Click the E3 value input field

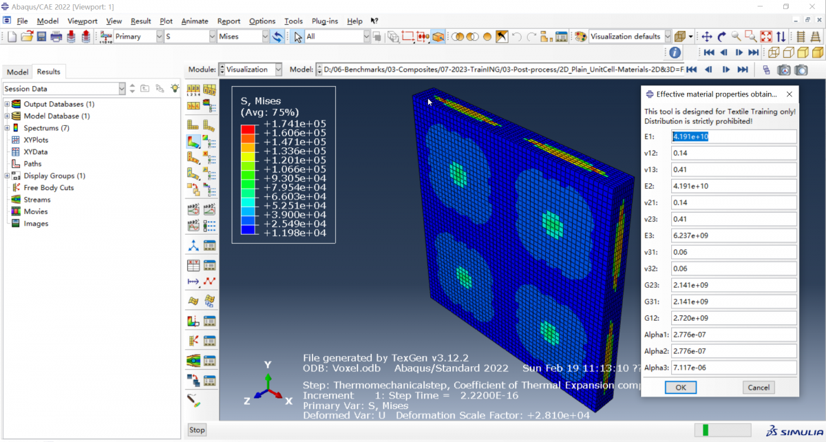coord(733,235)
